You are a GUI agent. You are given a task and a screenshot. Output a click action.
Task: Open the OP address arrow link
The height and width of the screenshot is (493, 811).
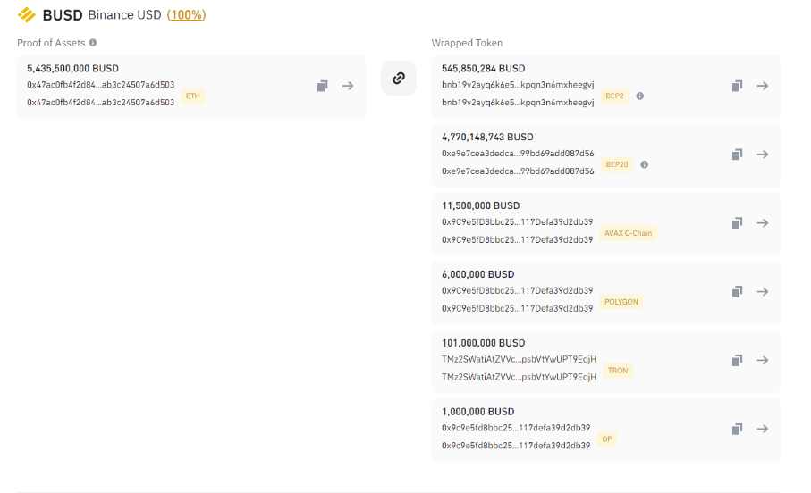[x=763, y=429]
